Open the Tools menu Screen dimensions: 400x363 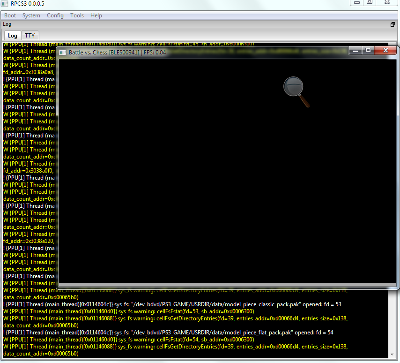[77, 15]
